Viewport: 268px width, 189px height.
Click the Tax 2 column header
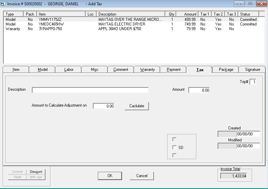218,14
